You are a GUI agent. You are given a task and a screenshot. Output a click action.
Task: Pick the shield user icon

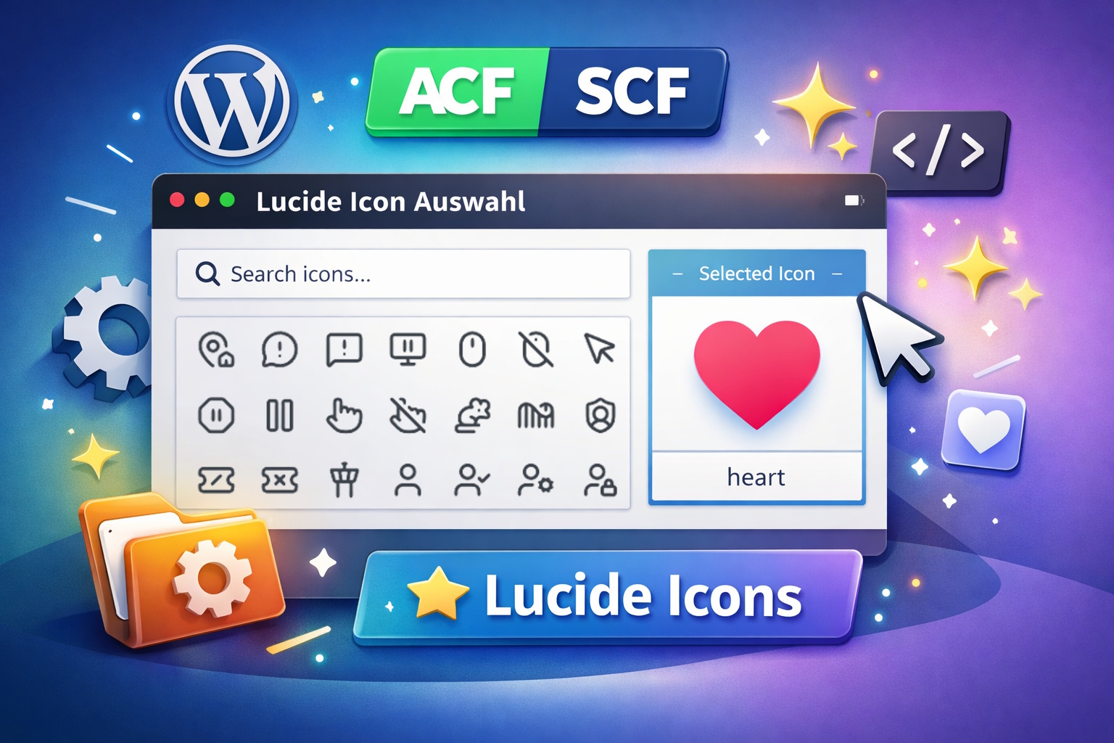click(600, 416)
